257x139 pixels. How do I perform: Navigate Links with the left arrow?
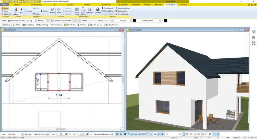[x=29, y=11]
